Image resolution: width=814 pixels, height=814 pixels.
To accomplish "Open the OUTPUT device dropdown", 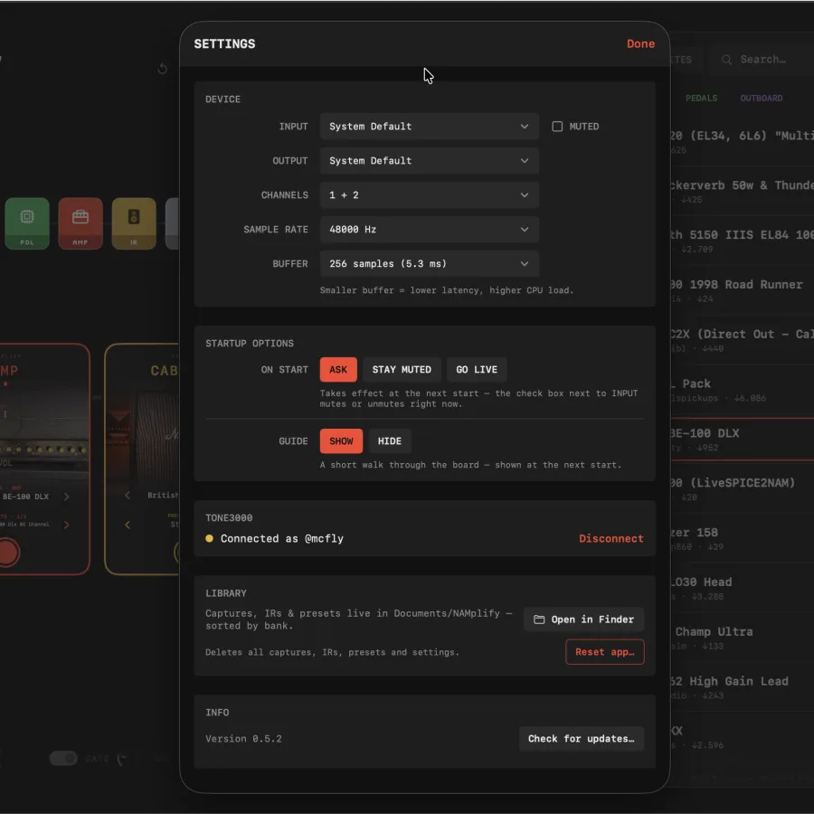I will [430, 161].
